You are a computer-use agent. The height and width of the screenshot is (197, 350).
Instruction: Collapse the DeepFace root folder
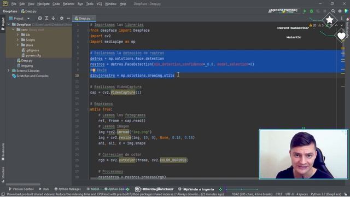click(9, 24)
